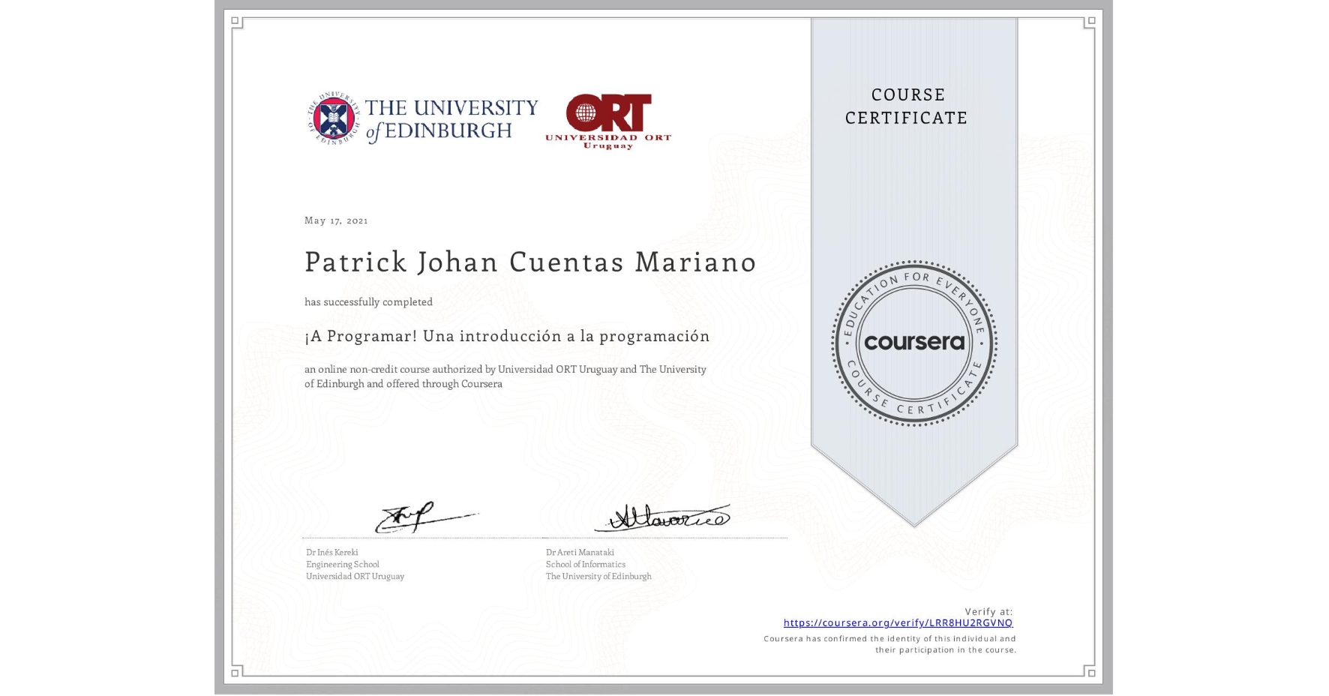Viewport: 1329px width, 696px height.
Task: Click the 'Verify at:' label
Action: point(988,611)
